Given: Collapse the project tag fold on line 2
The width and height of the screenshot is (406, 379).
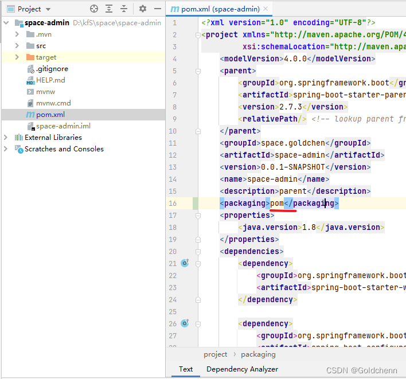Looking at the screenshot, I should click(x=198, y=35).
